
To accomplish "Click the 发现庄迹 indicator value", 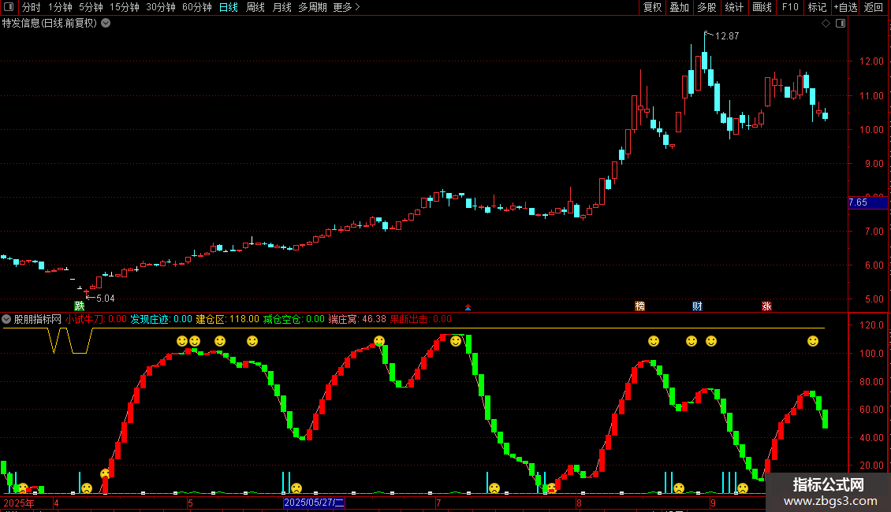I will click(x=162, y=319).
